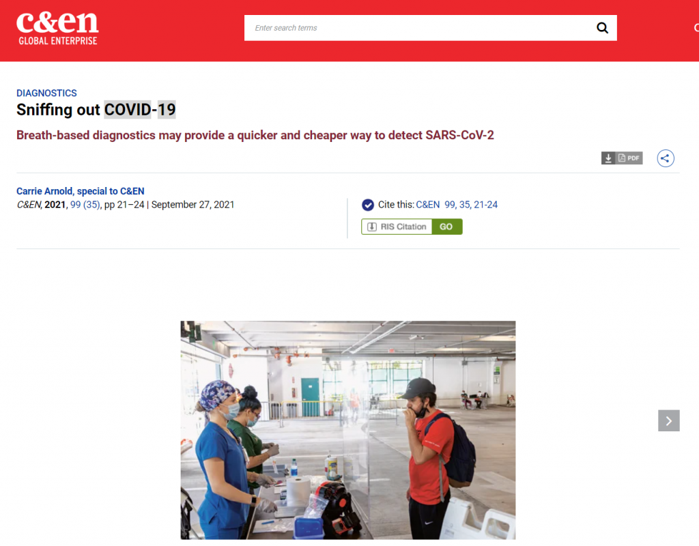
Task: Open the DIAGNOSTICS category link
Action: point(46,93)
